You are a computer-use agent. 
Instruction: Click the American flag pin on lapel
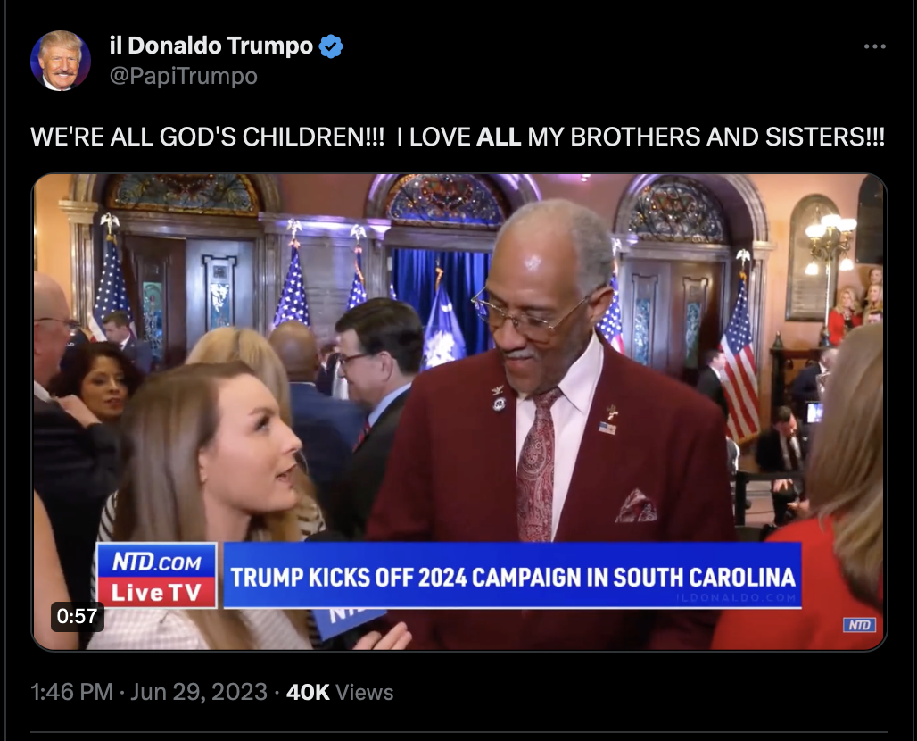point(607,428)
